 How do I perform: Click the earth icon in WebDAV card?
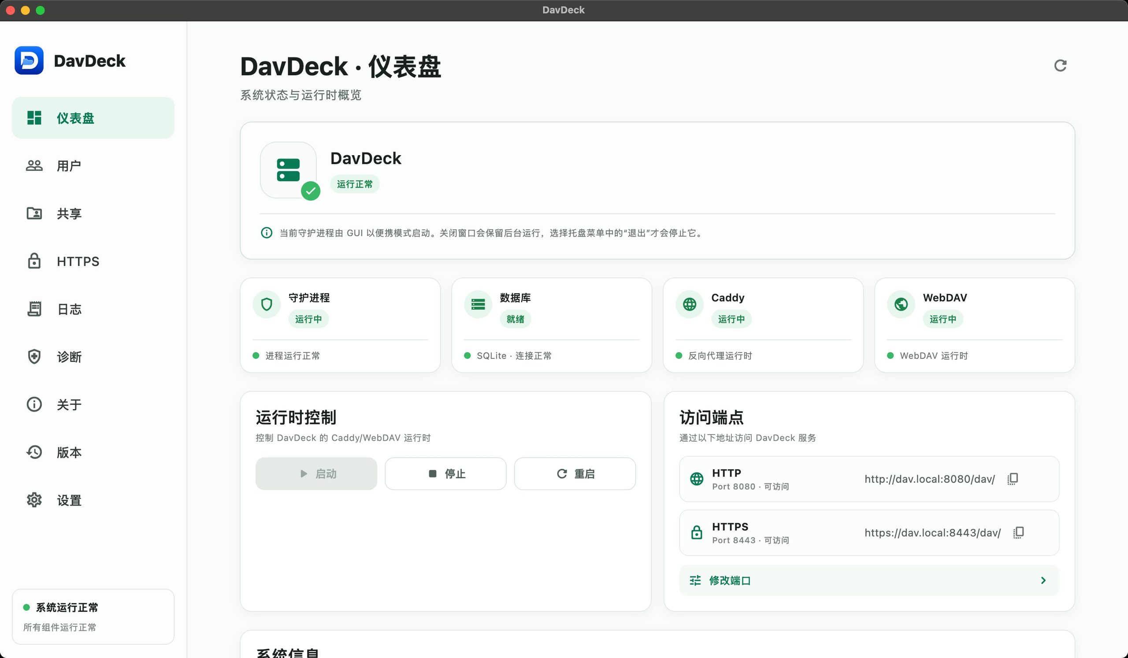pyautogui.click(x=901, y=305)
